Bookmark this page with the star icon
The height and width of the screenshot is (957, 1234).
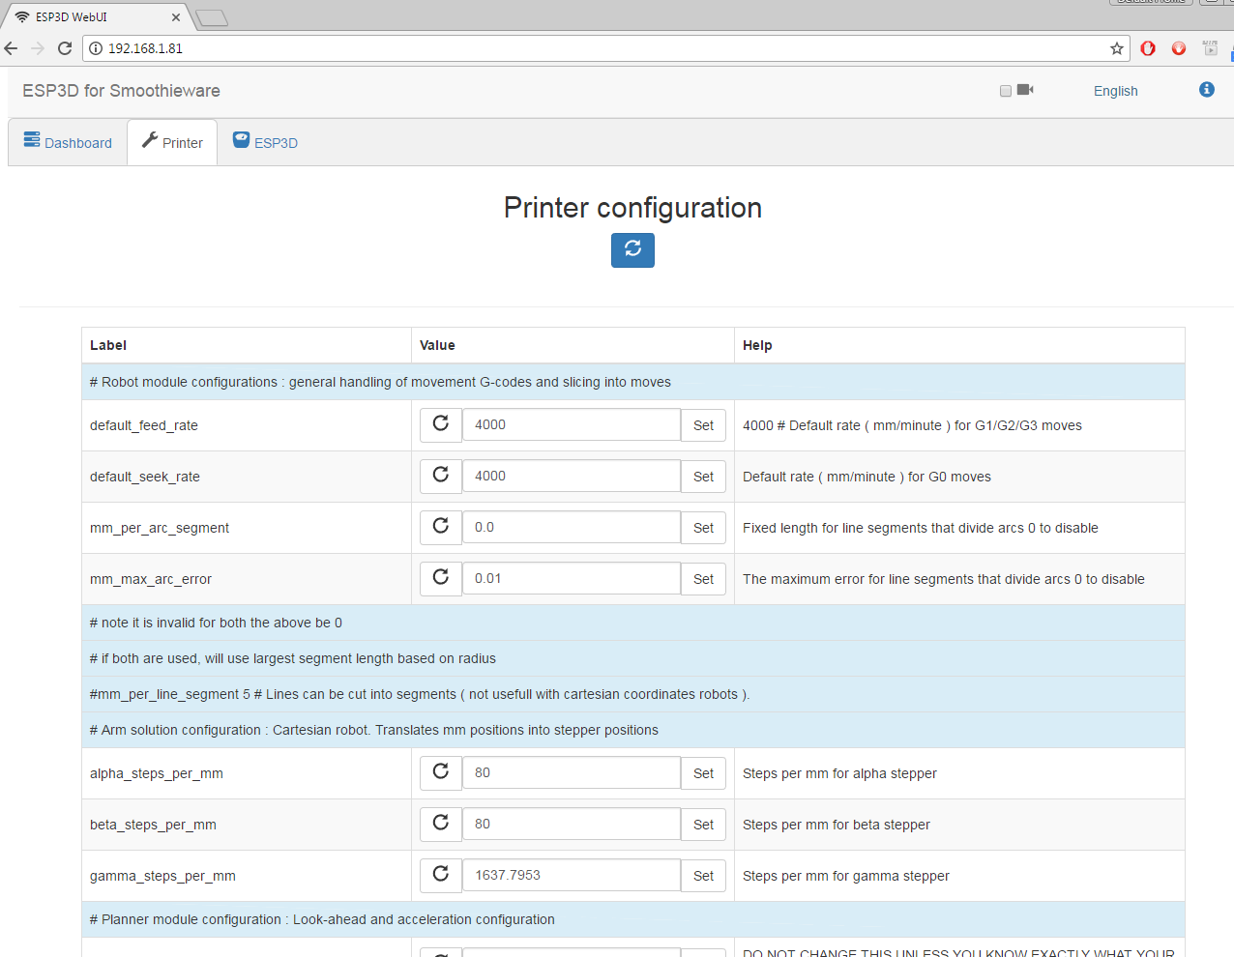coord(1117,48)
